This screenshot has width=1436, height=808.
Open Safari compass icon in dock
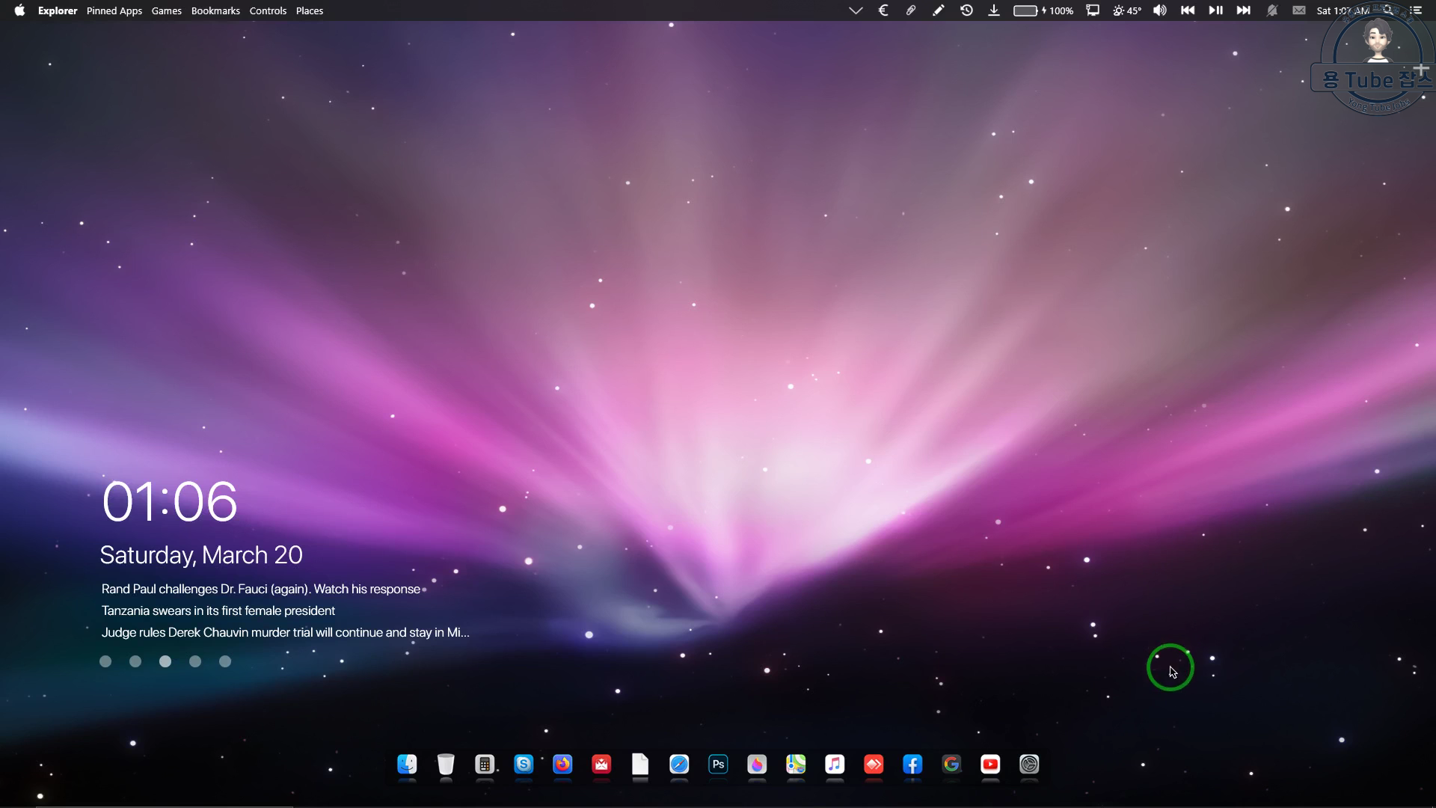tap(679, 764)
